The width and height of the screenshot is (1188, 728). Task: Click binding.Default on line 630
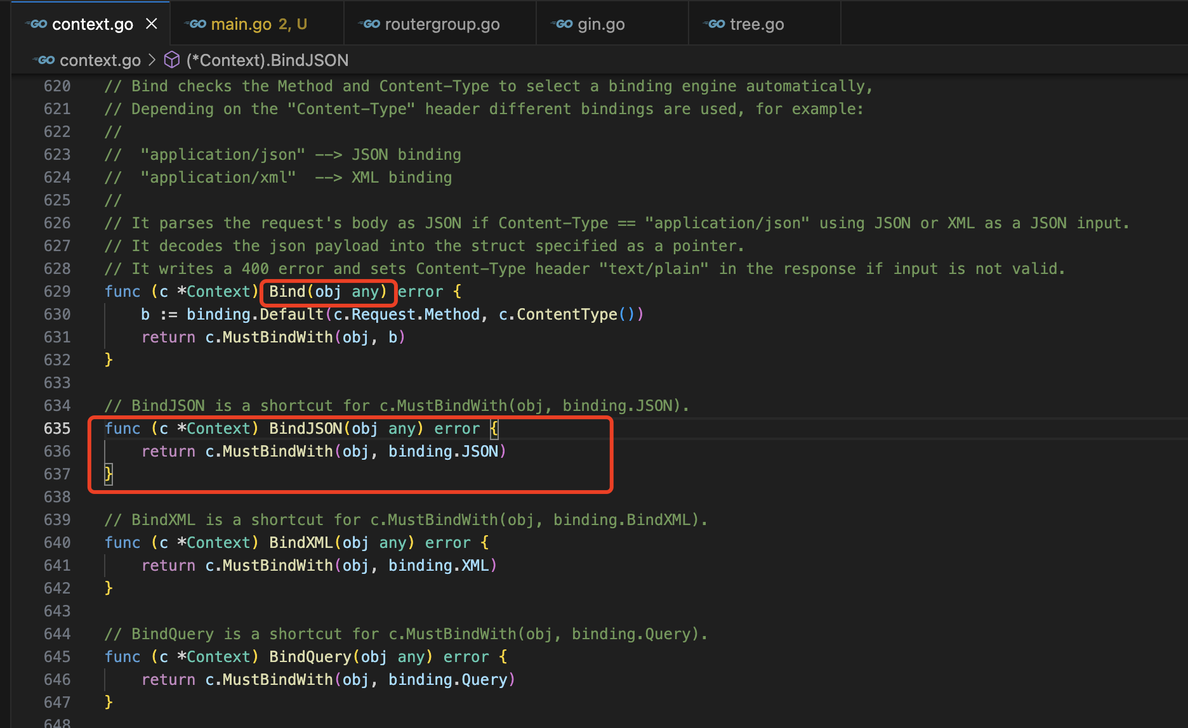(x=255, y=315)
